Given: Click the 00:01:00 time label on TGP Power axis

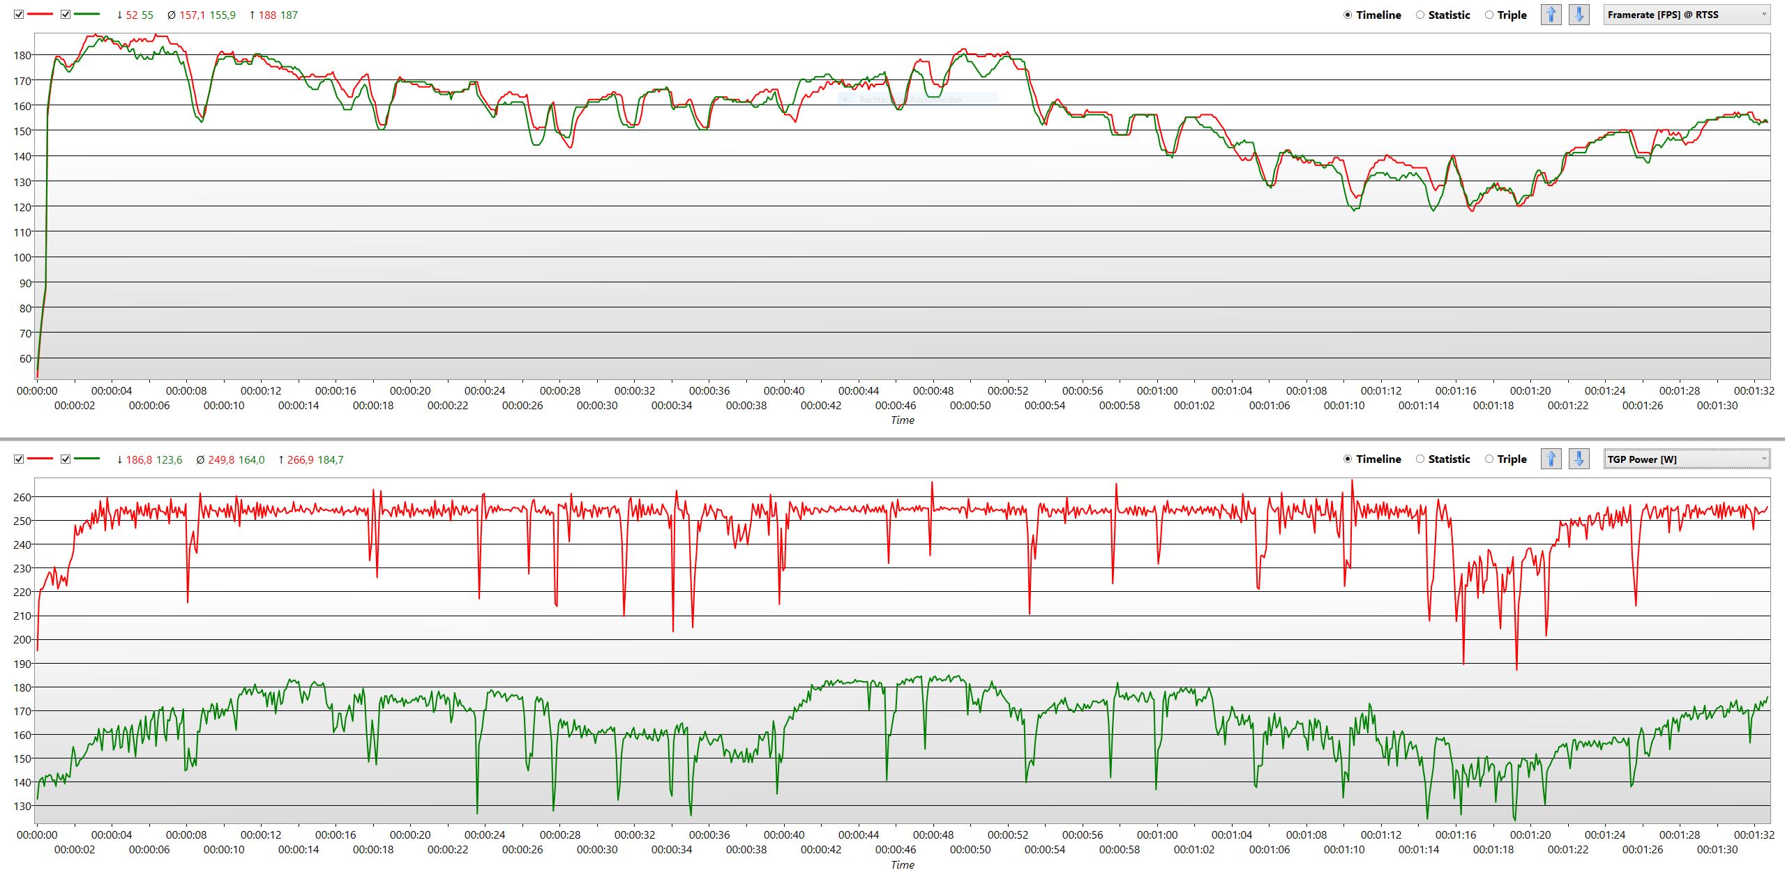Looking at the screenshot, I should pos(1157,835).
